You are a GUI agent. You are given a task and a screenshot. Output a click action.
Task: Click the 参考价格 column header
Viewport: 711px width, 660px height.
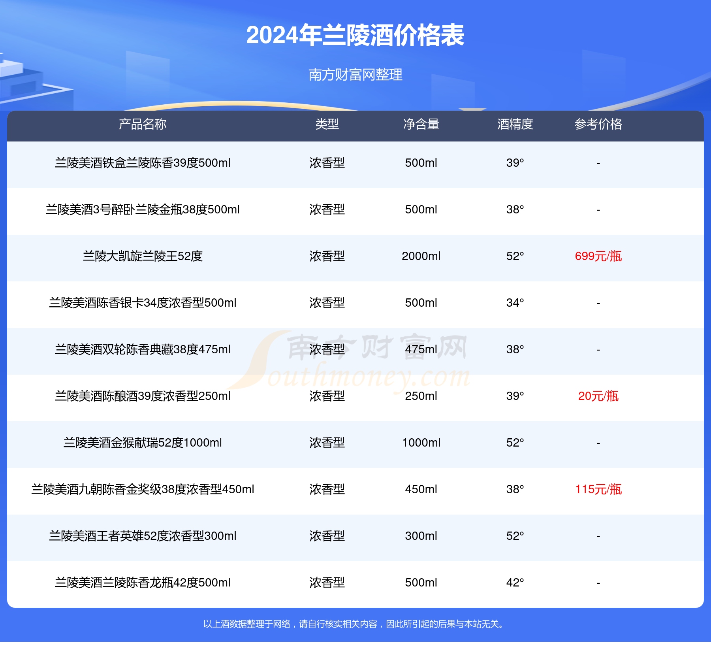pos(598,124)
